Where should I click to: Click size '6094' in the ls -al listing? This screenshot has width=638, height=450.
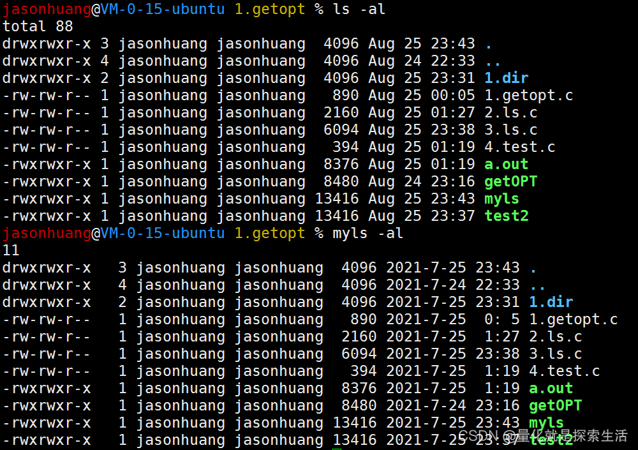point(341,130)
